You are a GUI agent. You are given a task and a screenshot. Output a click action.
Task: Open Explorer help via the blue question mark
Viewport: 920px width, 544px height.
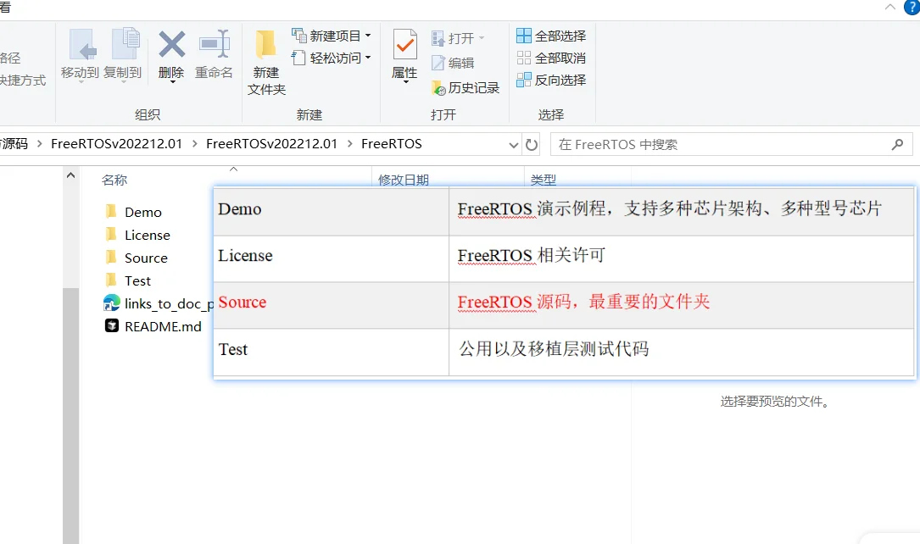[912, 9]
